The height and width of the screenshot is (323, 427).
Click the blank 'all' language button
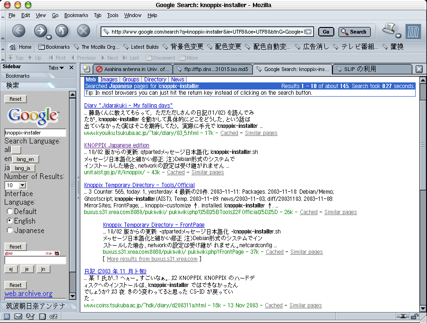pyautogui.click(x=16, y=150)
